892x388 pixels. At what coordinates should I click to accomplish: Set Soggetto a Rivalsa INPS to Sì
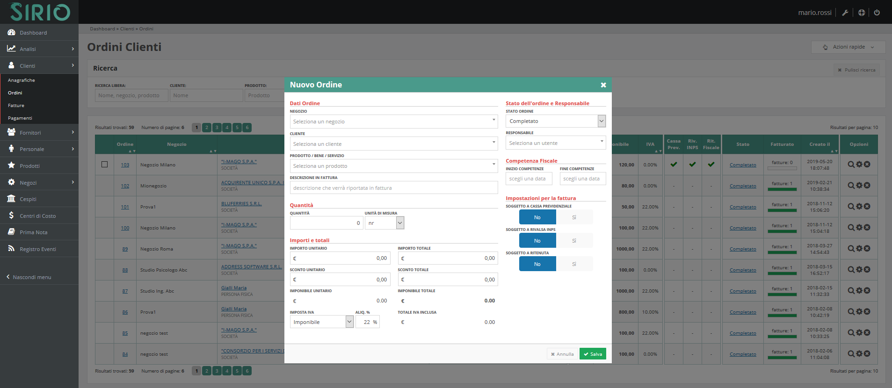574,241
